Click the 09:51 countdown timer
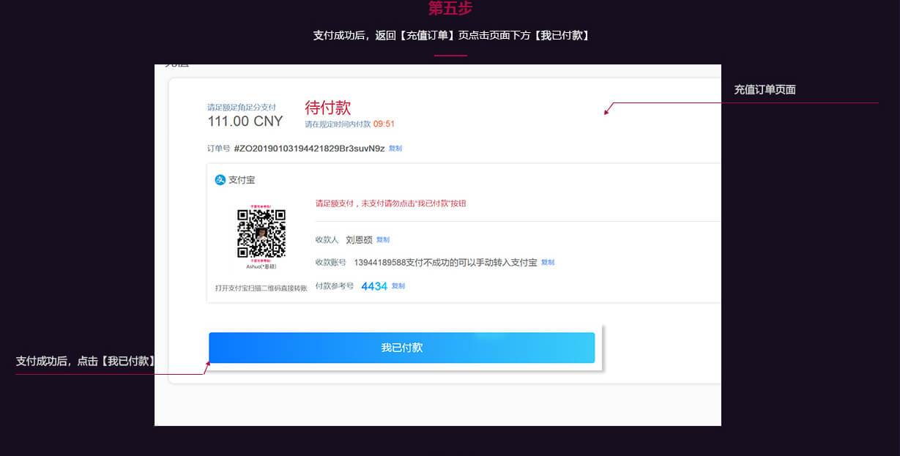Image resolution: width=900 pixels, height=456 pixels. tap(384, 124)
